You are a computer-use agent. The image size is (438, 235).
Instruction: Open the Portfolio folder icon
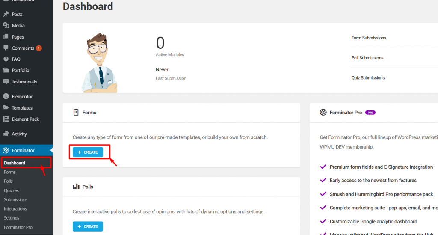pyautogui.click(x=6, y=71)
